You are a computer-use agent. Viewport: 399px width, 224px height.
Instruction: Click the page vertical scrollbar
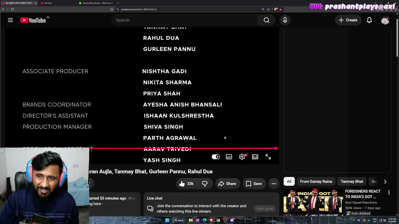(x=397, y=37)
